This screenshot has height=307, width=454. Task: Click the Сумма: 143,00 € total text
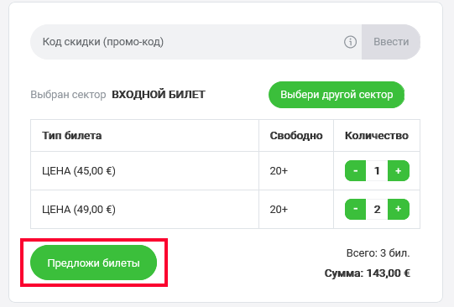coord(367,273)
